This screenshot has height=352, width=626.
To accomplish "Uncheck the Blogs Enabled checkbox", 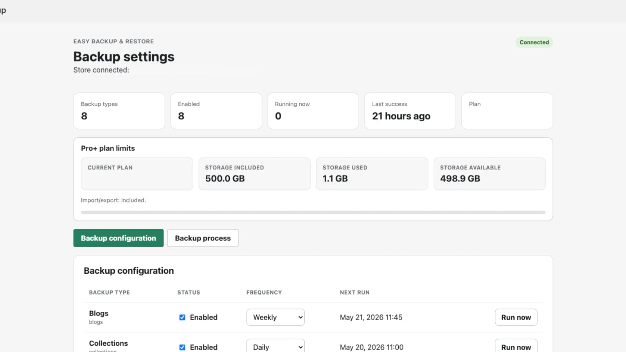I will [x=182, y=317].
